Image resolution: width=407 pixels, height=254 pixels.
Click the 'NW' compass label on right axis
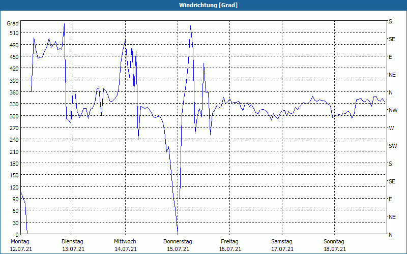point(393,110)
